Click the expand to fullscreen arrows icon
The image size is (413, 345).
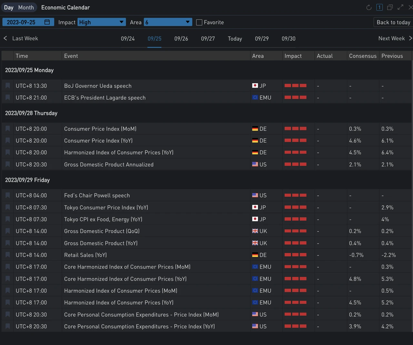click(x=400, y=7)
